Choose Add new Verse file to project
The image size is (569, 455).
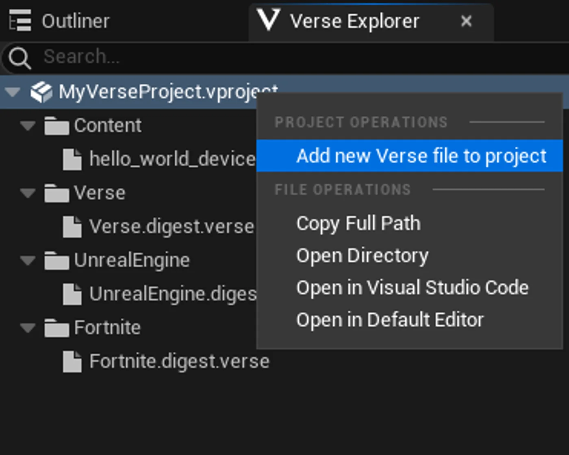(410, 156)
